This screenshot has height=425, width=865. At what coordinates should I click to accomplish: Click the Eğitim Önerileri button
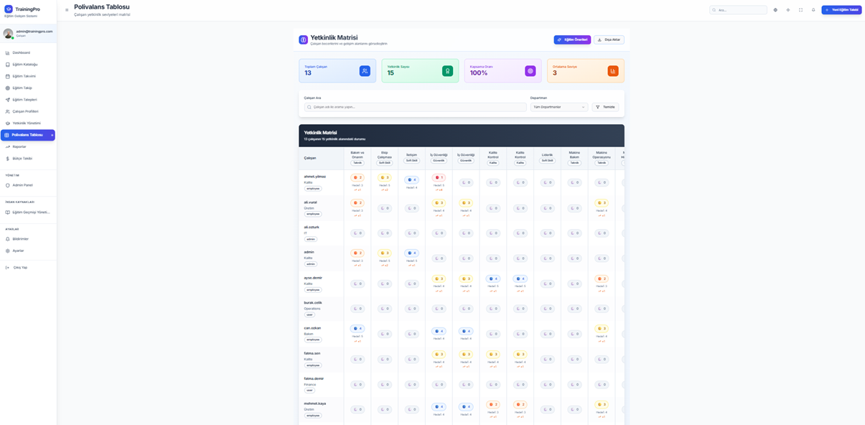(x=571, y=39)
